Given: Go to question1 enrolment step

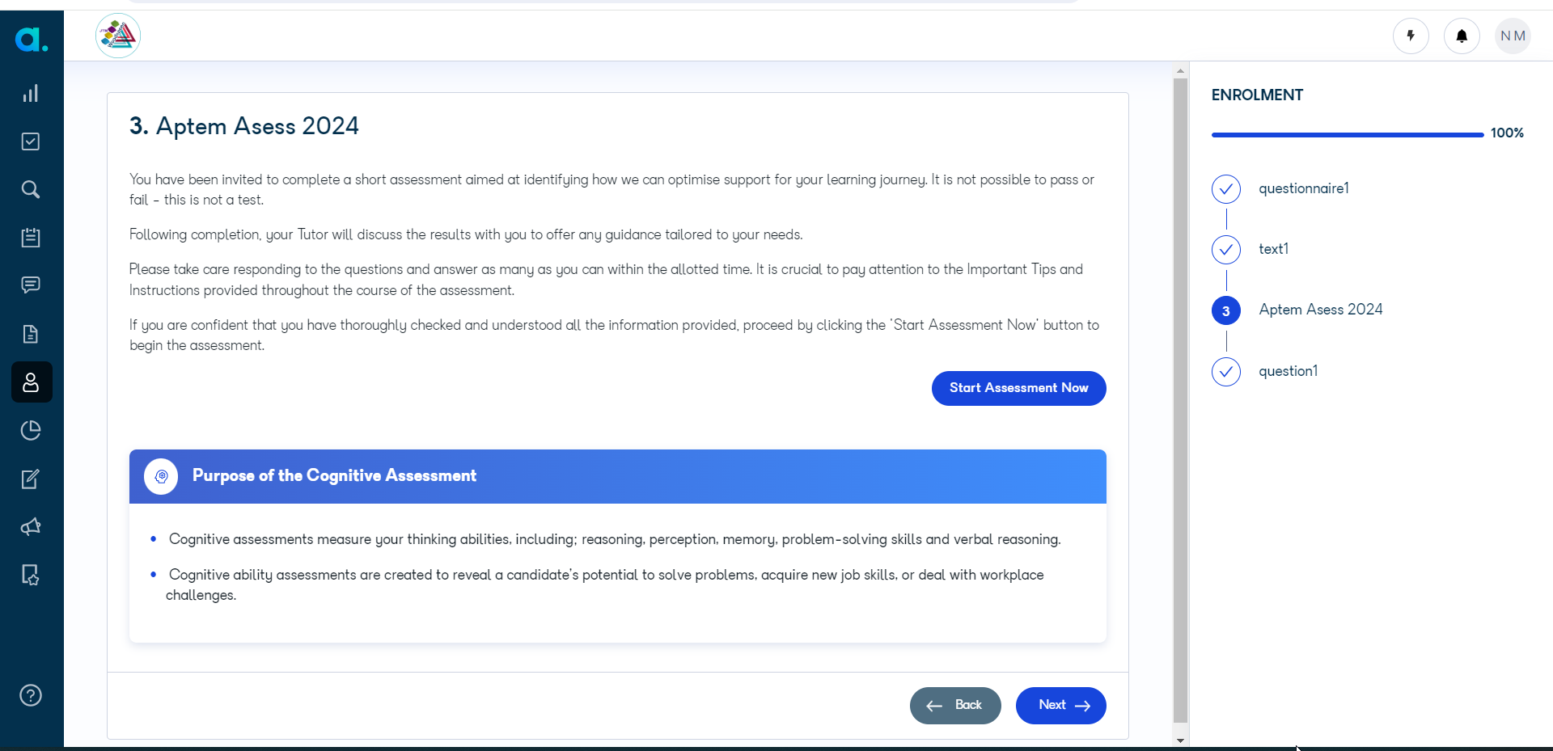Looking at the screenshot, I should click(x=1288, y=371).
